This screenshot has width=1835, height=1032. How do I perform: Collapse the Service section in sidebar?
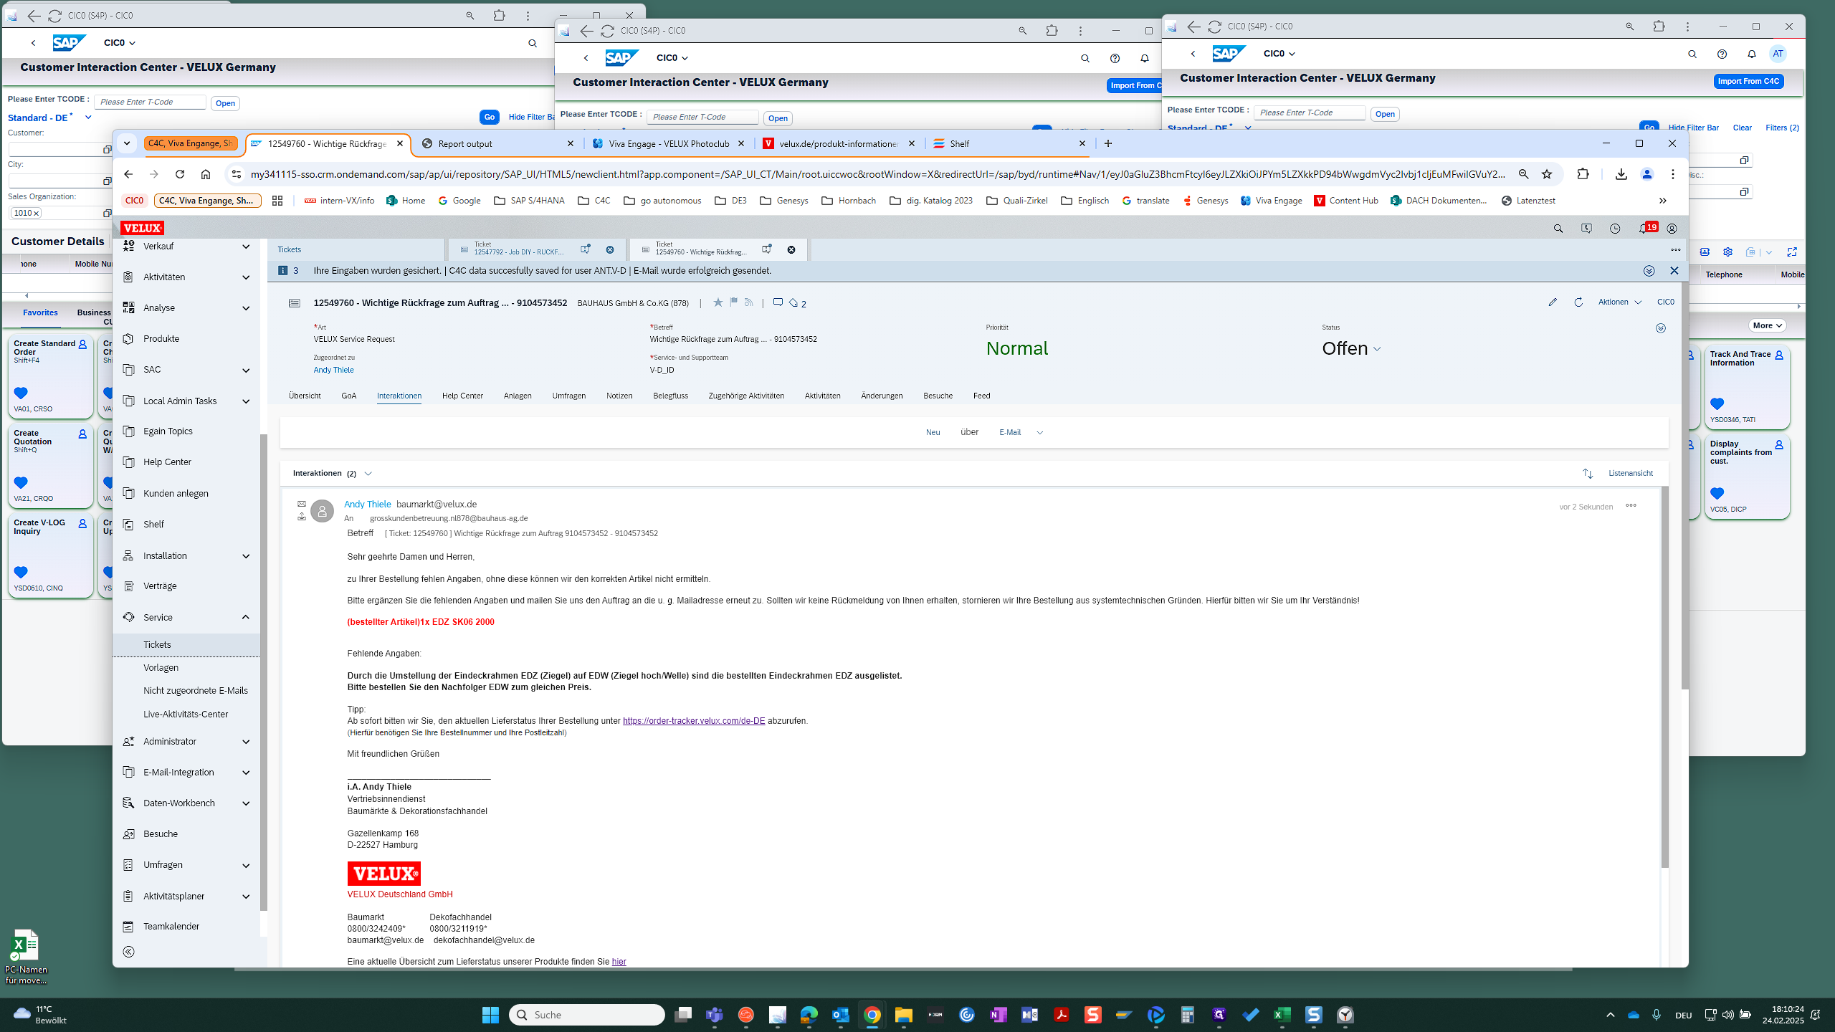(x=245, y=617)
